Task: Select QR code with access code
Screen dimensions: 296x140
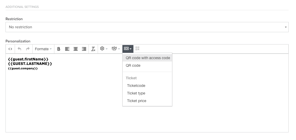Action: (x=148, y=58)
